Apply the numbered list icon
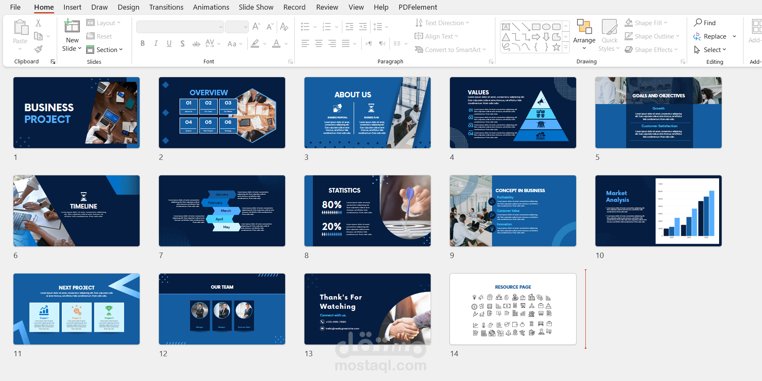Screen dimensions: 762x381 coord(327,27)
